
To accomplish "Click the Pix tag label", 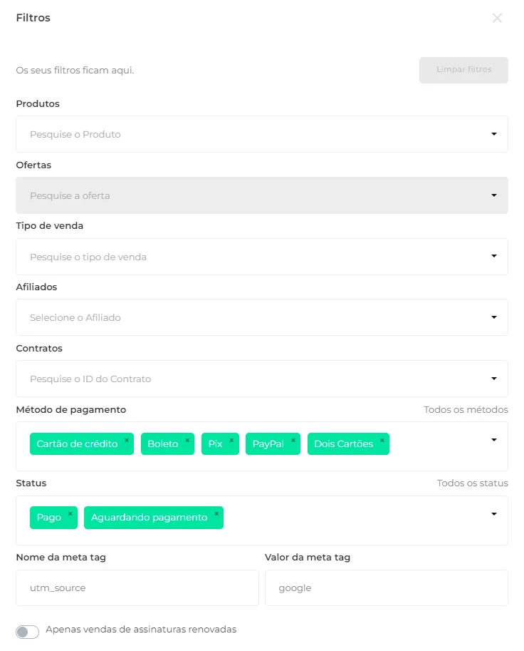I will point(215,444).
